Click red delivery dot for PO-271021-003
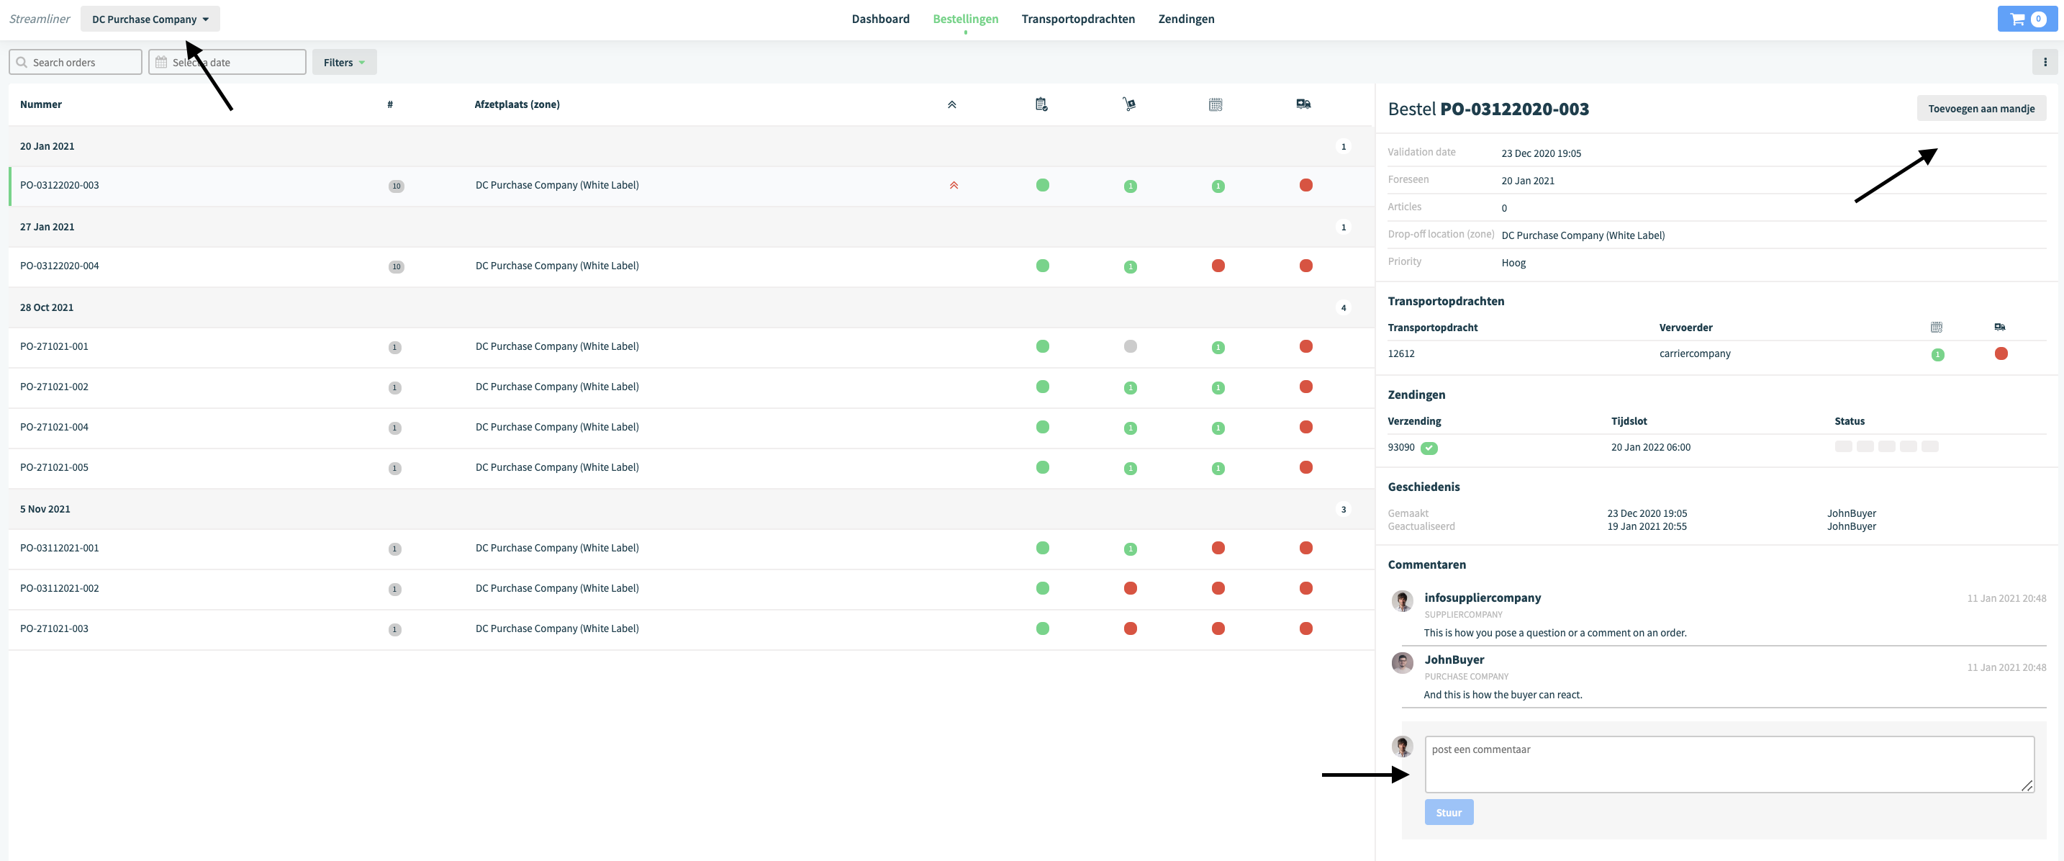 pos(1306,628)
